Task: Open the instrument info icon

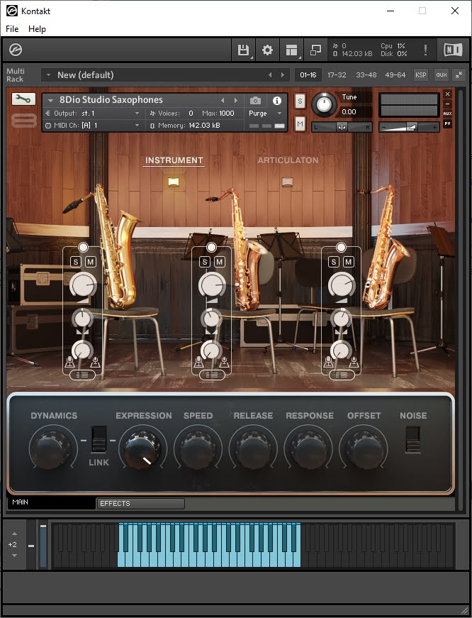Action: (x=277, y=101)
